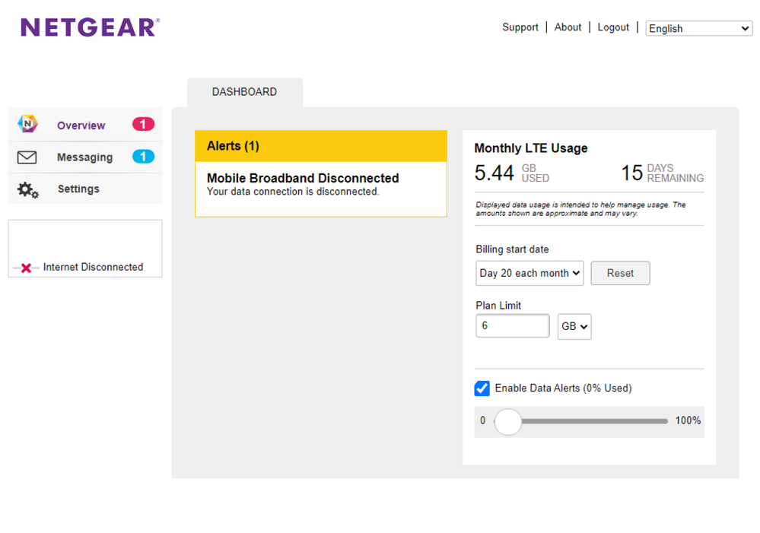Click the Overview hexagon icon
Screen dimensions: 760x533
coord(27,125)
